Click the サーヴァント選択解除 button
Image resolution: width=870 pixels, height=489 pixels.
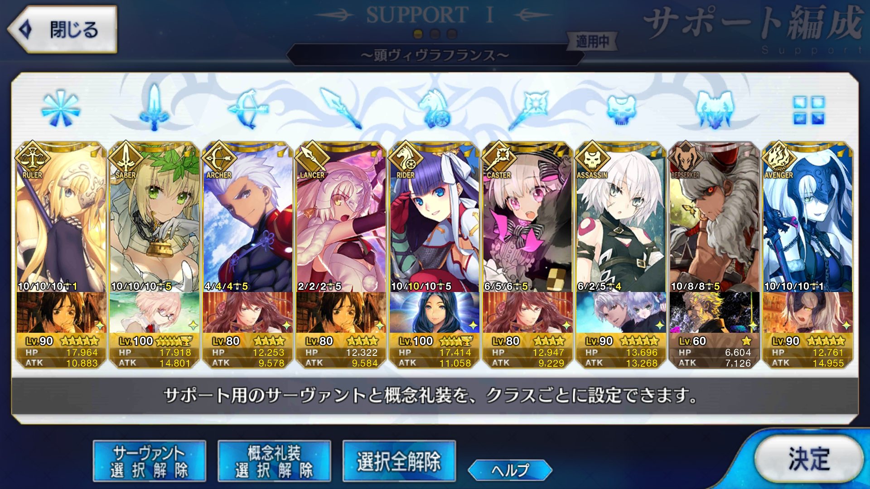click(x=150, y=461)
